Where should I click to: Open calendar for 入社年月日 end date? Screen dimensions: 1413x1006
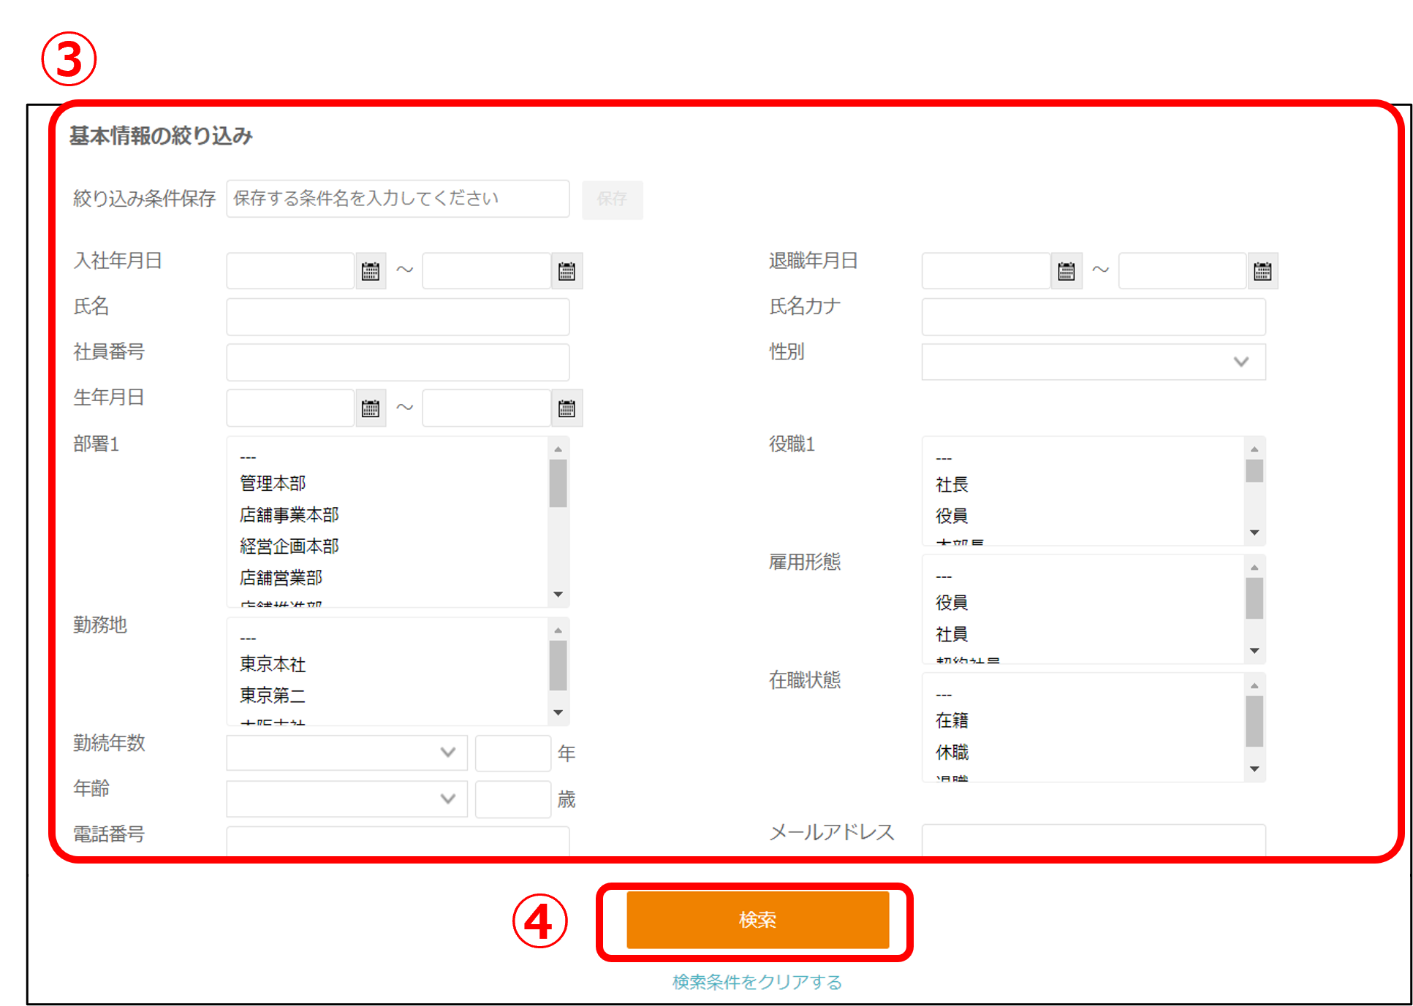tap(567, 271)
